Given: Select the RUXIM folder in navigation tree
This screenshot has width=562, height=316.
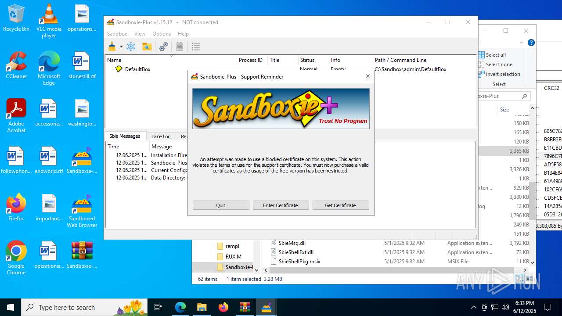Looking at the screenshot, I should [x=234, y=257].
